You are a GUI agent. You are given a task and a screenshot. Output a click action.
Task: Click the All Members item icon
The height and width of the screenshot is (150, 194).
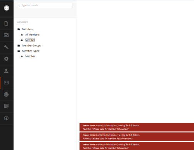22,35
